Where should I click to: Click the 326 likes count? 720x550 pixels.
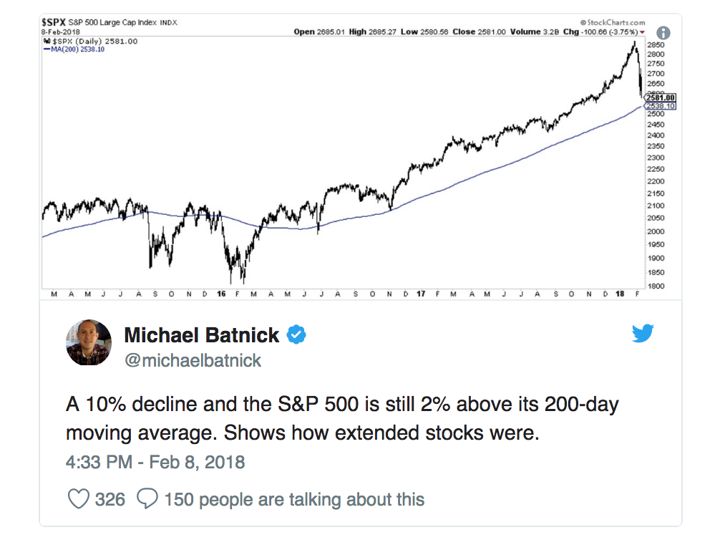110,499
